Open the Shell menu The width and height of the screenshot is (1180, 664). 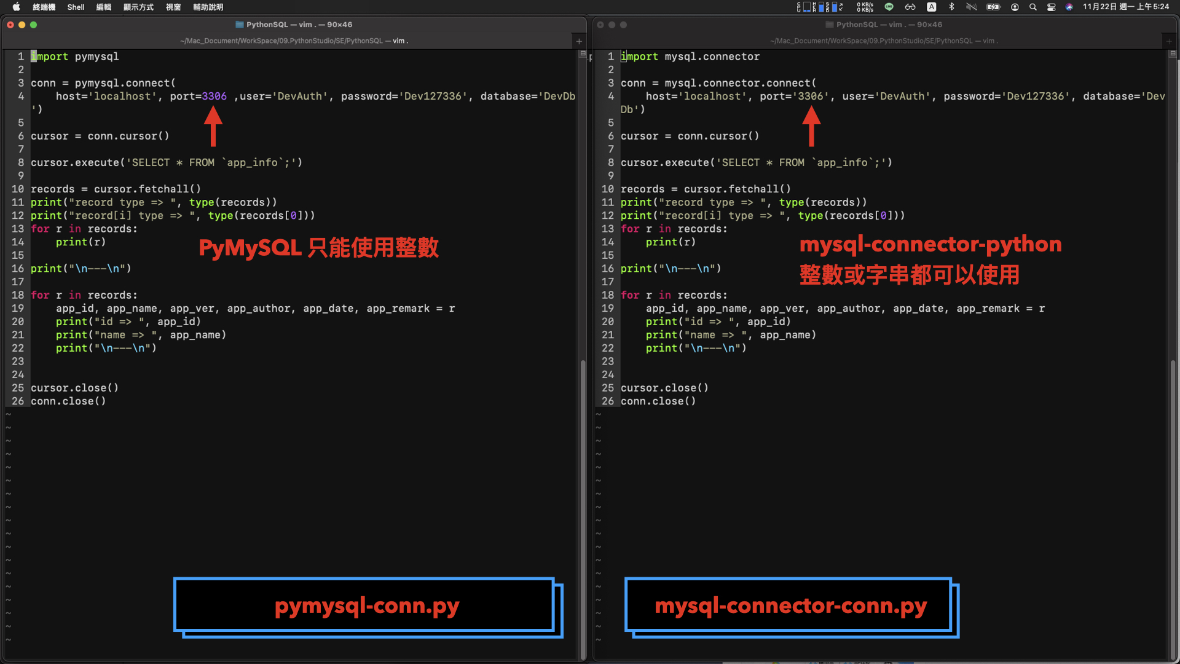76,7
